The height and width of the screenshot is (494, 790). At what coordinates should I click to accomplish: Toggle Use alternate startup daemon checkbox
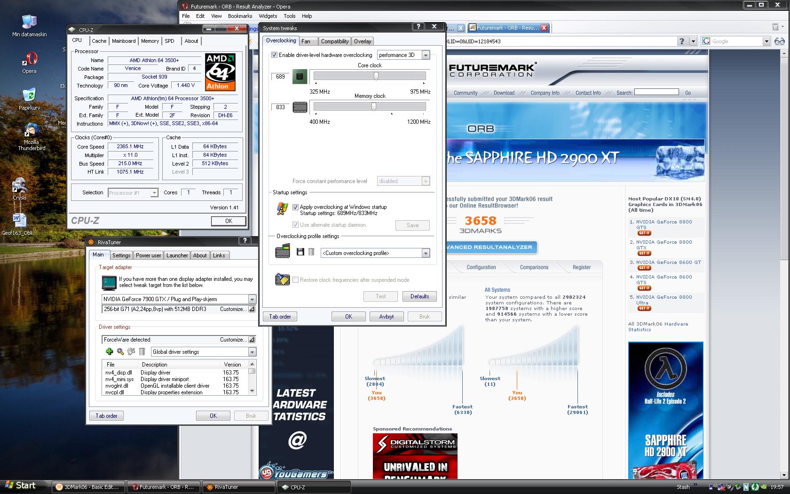tap(295, 225)
